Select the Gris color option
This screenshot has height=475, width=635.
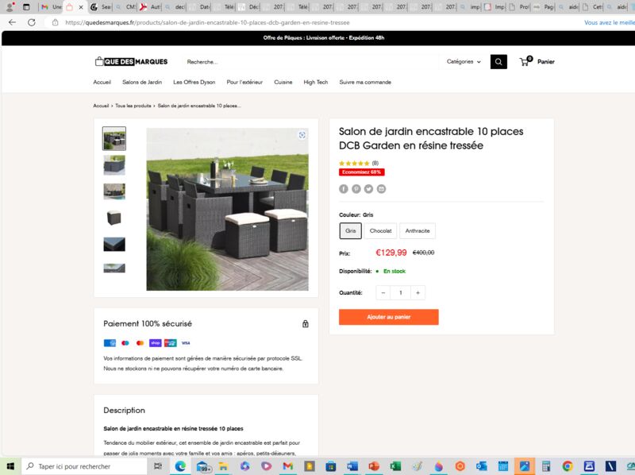click(x=350, y=230)
